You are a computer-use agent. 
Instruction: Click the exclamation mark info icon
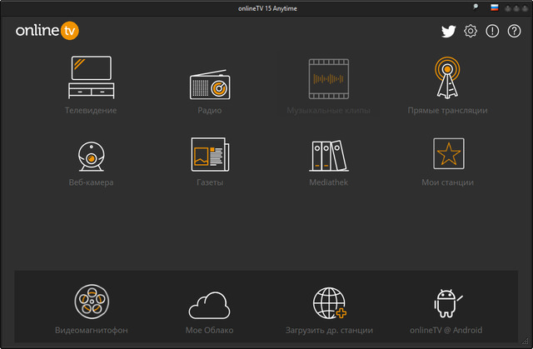(x=492, y=32)
